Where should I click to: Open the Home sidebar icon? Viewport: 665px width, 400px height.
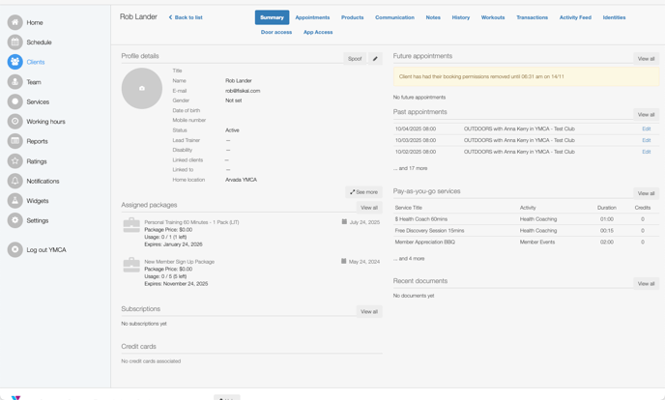click(x=14, y=22)
